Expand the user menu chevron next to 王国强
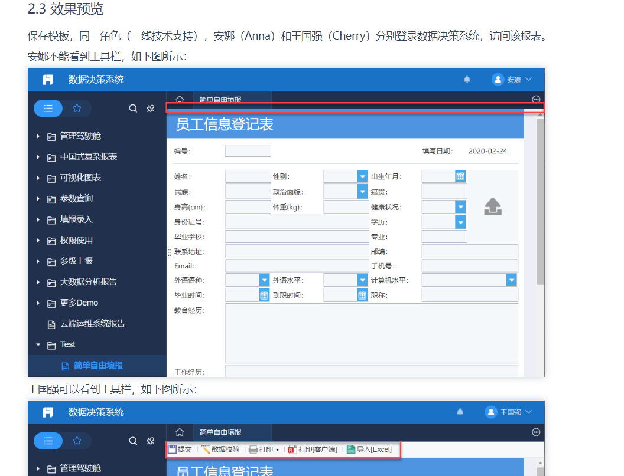 (x=528, y=412)
